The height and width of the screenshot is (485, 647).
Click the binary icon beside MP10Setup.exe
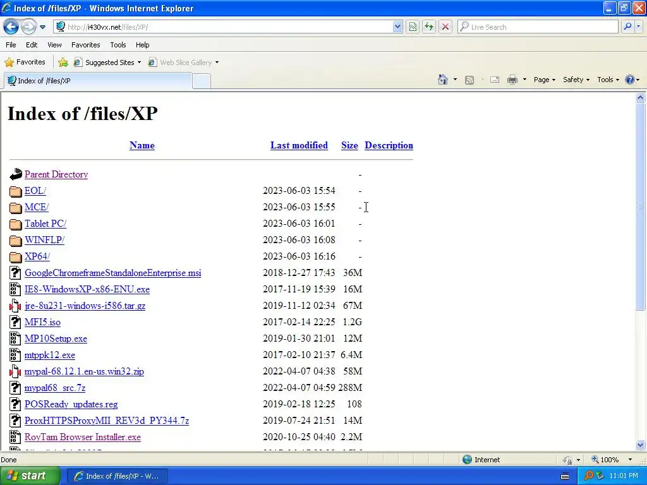point(15,338)
